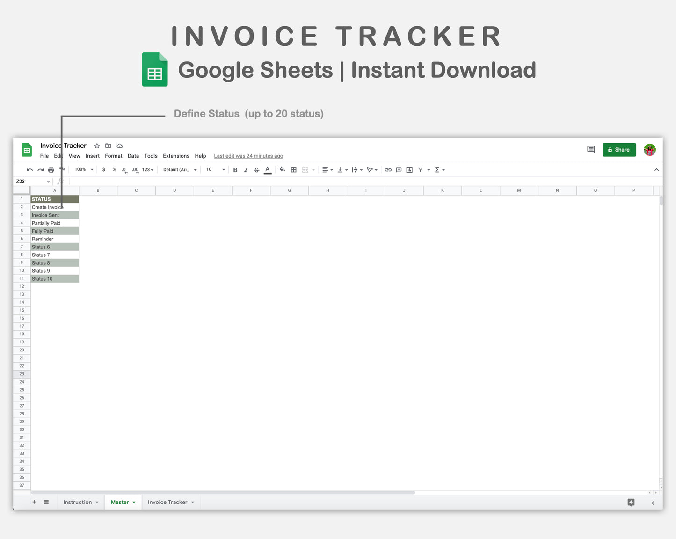
Task: Click the Decrease decimal places icon
Action: pos(124,169)
